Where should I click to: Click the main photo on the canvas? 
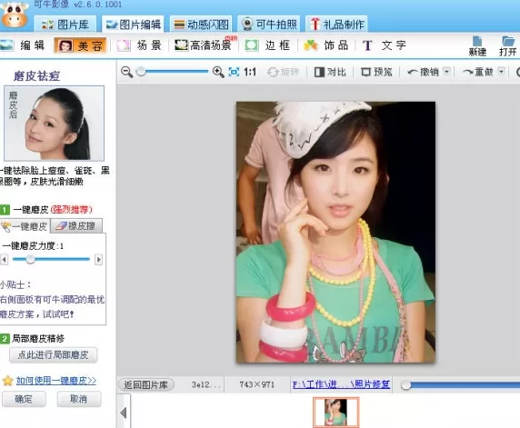tap(335, 232)
